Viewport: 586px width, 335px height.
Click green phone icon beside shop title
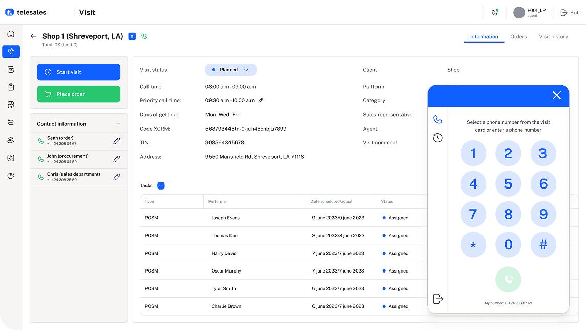tap(144, 36)
